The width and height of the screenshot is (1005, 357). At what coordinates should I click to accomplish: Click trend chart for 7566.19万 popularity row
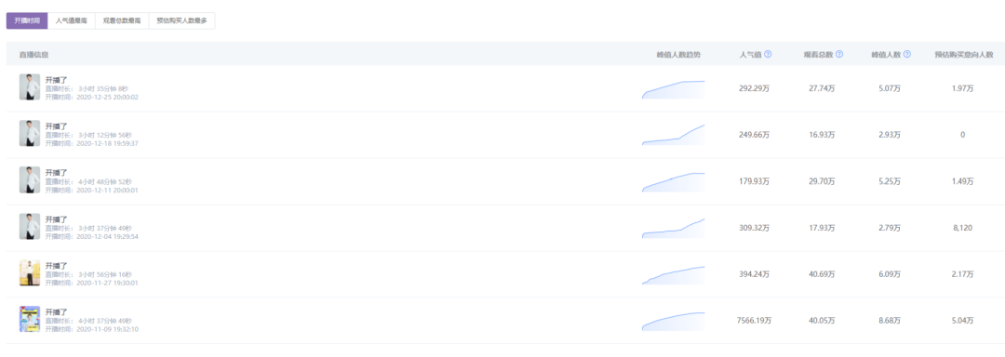pos(673,321)
